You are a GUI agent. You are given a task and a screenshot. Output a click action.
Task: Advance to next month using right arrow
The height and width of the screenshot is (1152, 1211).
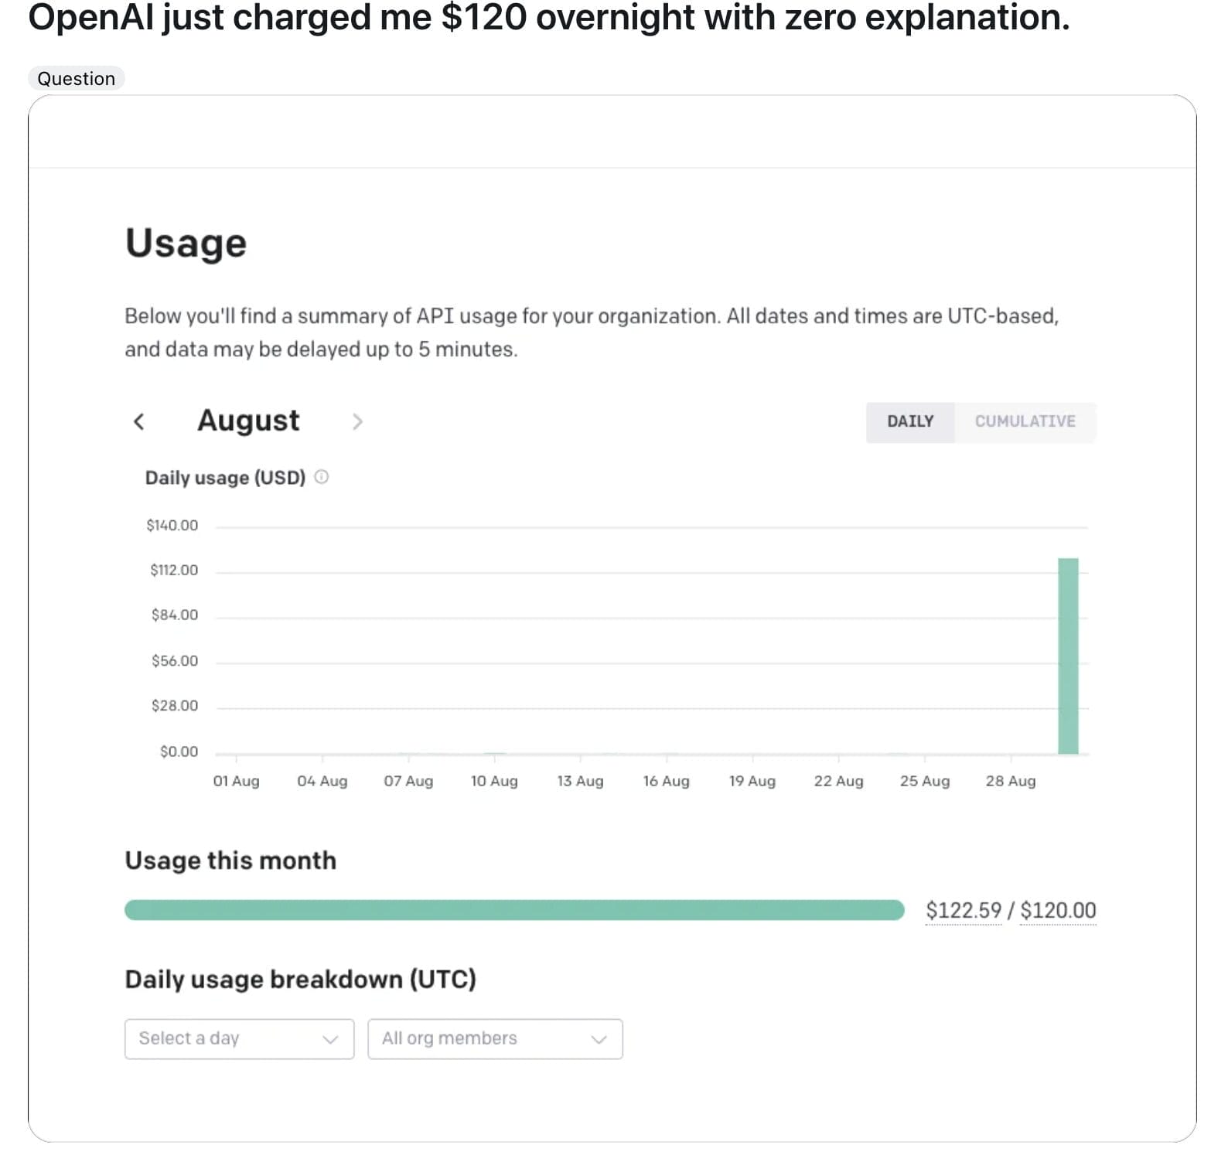pyautogui.click(x=358, y=421)
